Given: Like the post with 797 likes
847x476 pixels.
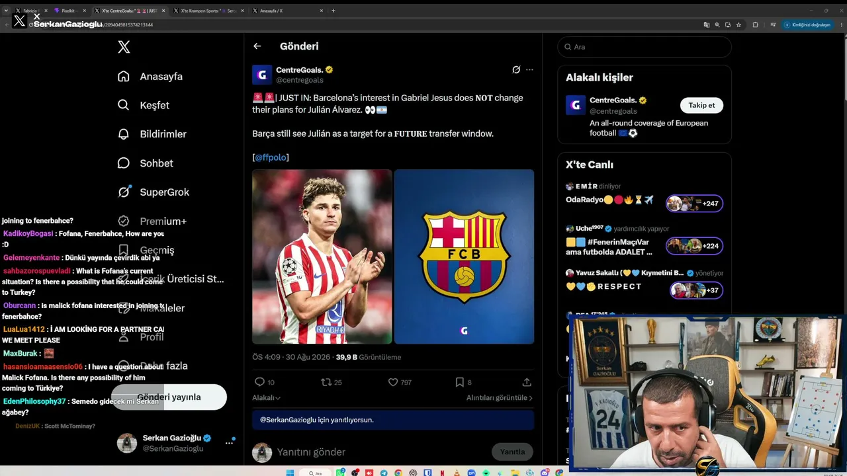Looking at the screenshot, I should 393,382.
